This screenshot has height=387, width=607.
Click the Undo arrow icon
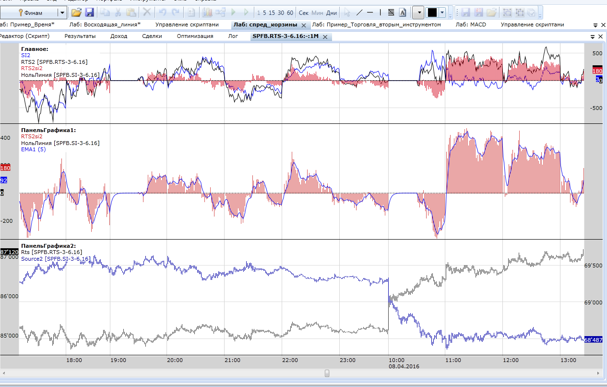[163, 12]
